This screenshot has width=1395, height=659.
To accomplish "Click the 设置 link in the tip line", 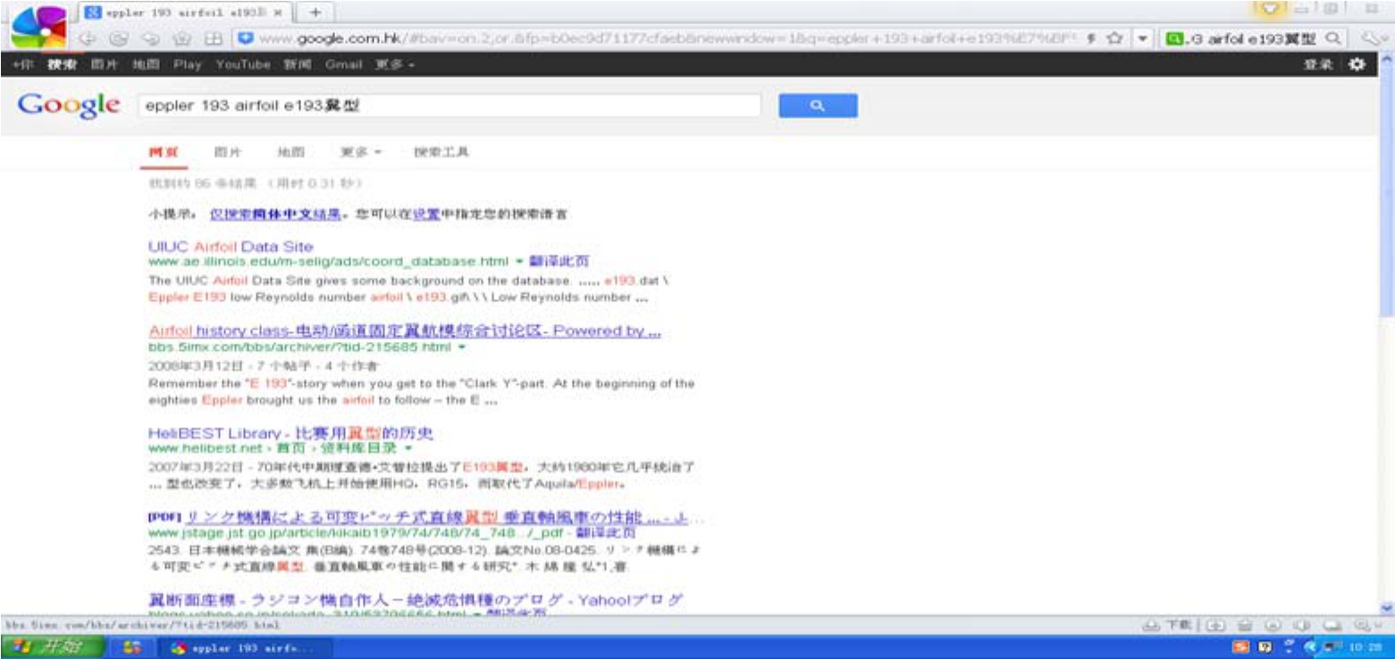I will (x=426, y=214).
